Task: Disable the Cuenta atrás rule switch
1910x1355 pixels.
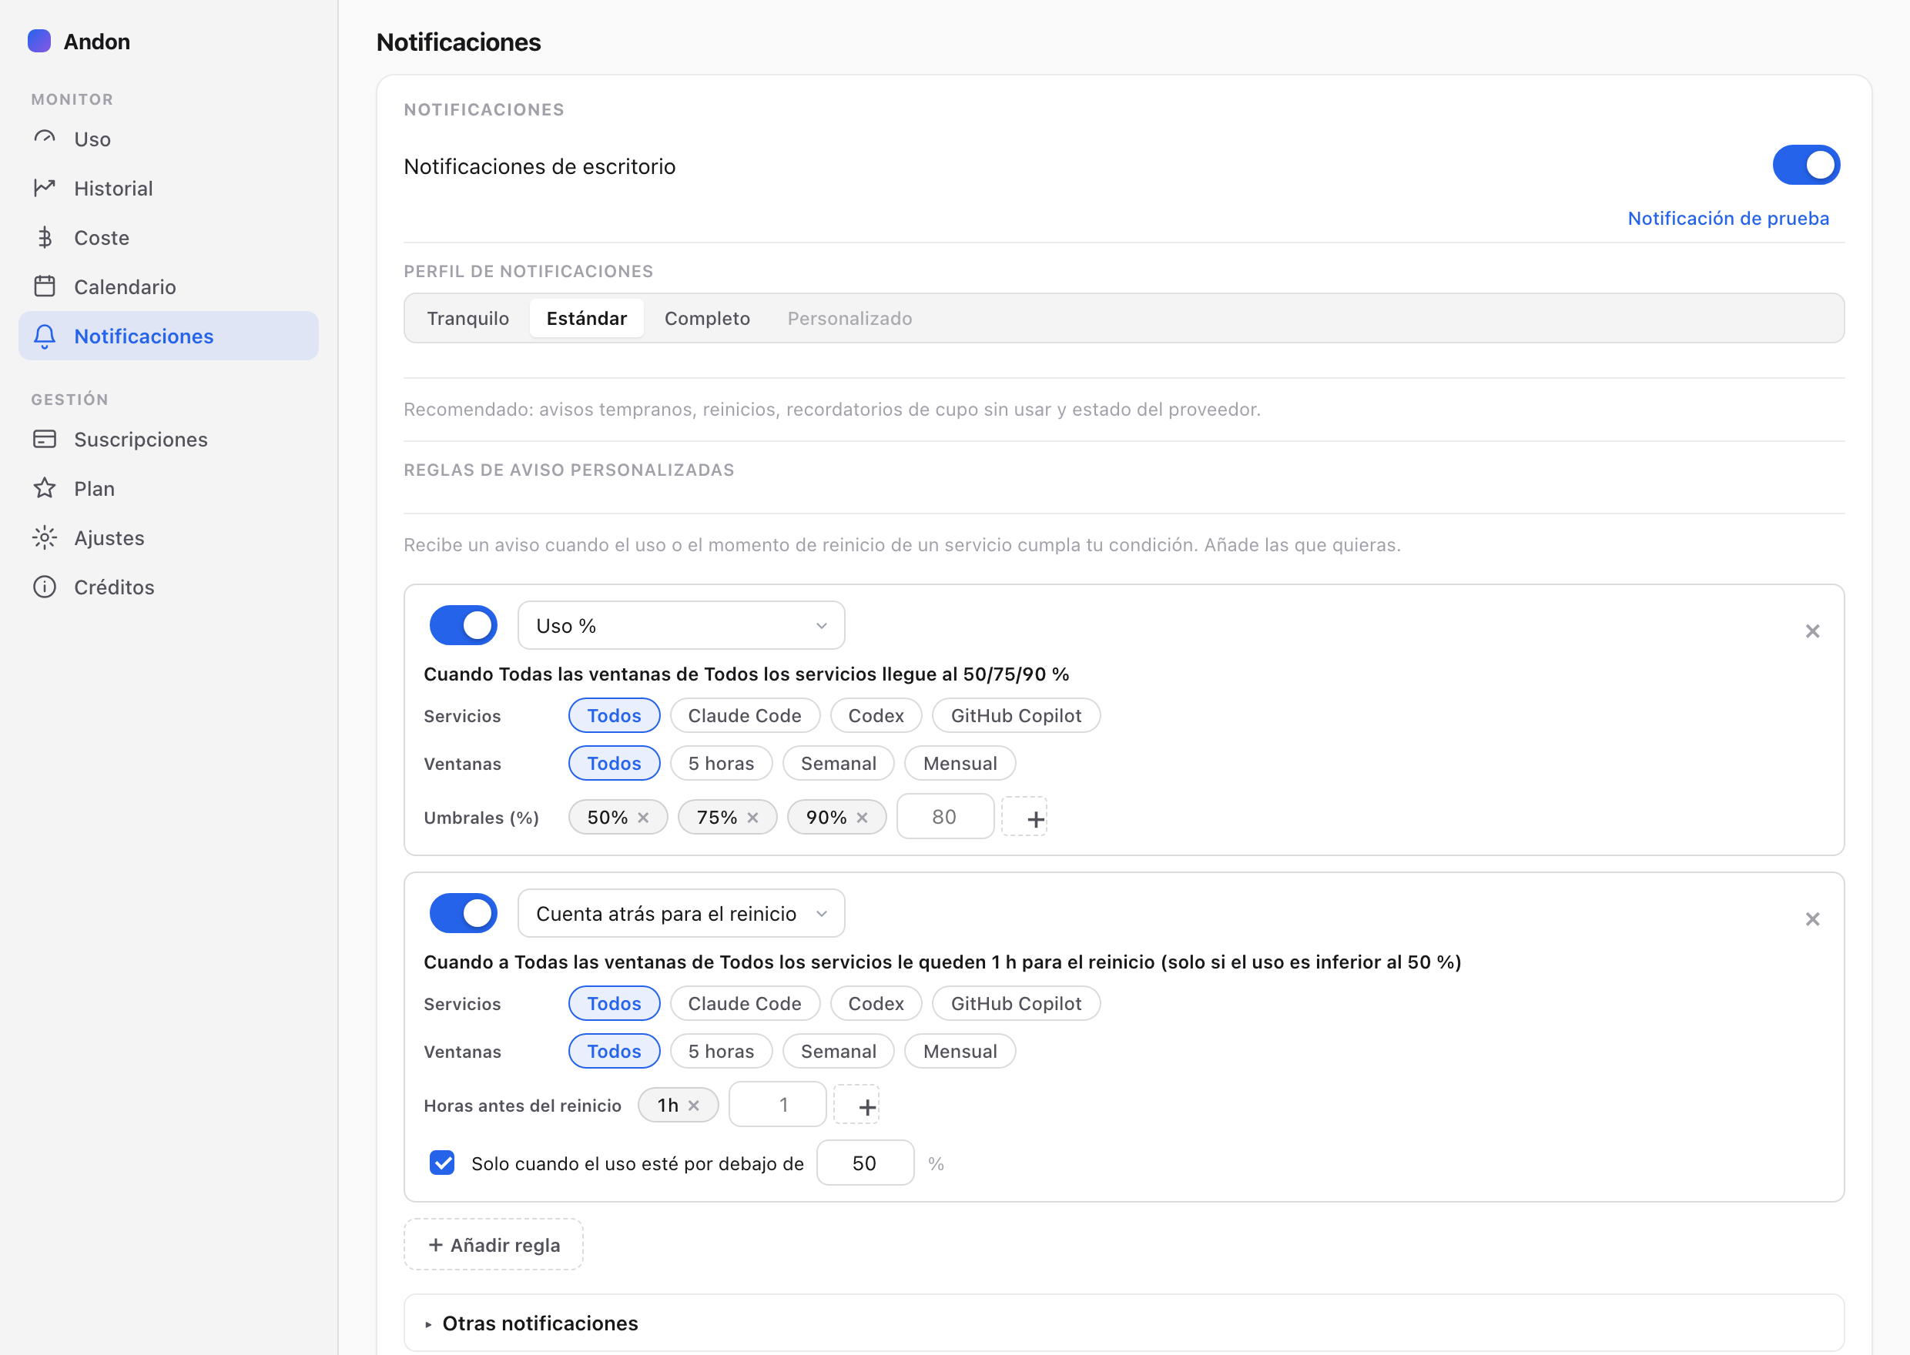Action: click(463, 913)
